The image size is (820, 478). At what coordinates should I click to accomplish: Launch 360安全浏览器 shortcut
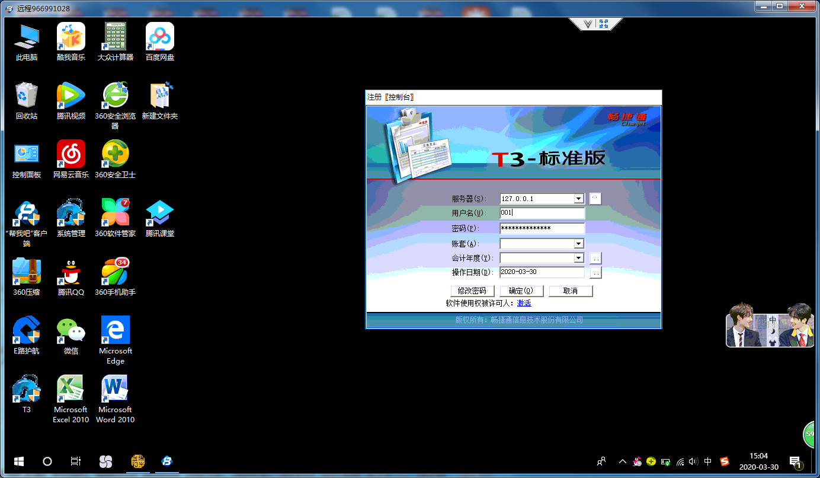(x=116, y=105)
